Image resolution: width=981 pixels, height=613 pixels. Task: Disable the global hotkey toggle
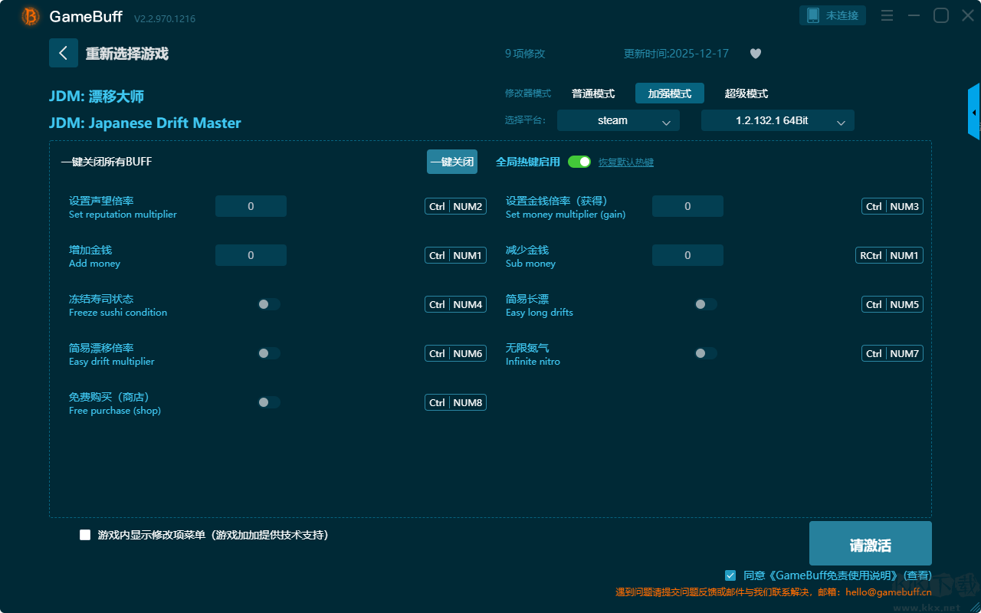(x=579, y=162)
